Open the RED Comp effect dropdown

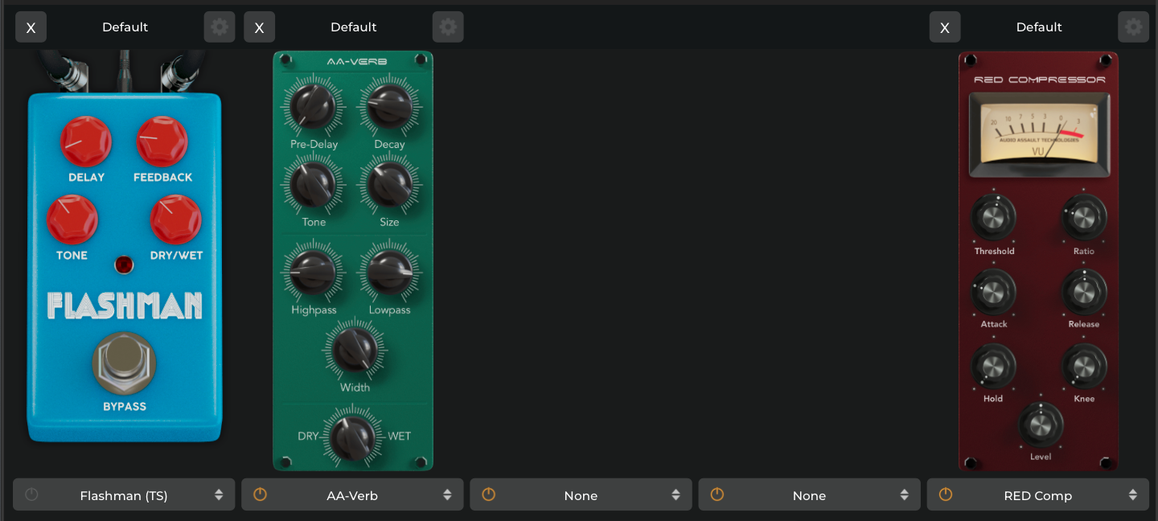tap(1038, 495)
